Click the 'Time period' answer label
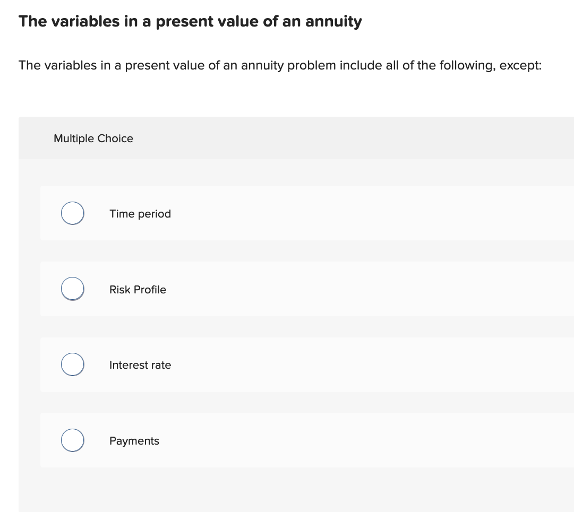Image resolution: width=574 pixels, height=512 pixels. (x=140, y=214)
